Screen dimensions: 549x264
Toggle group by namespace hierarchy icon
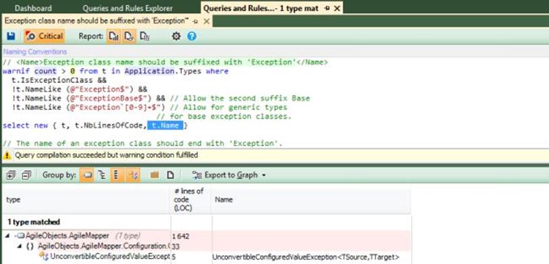[x=102, y=175]
